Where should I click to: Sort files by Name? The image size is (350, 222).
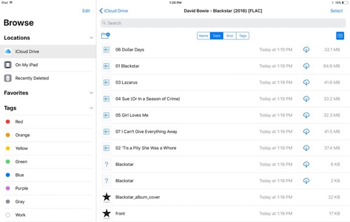click(x=203, y=35)
